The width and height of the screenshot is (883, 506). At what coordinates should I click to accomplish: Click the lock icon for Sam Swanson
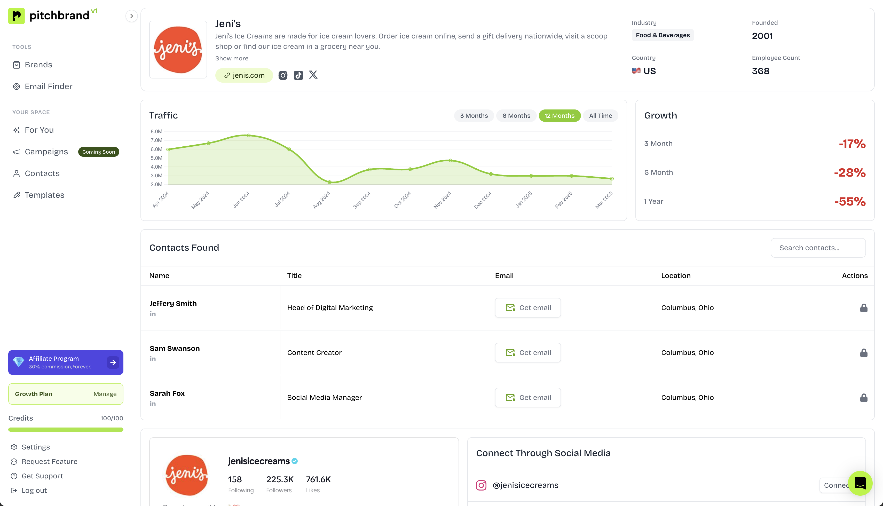click(864, 353)
